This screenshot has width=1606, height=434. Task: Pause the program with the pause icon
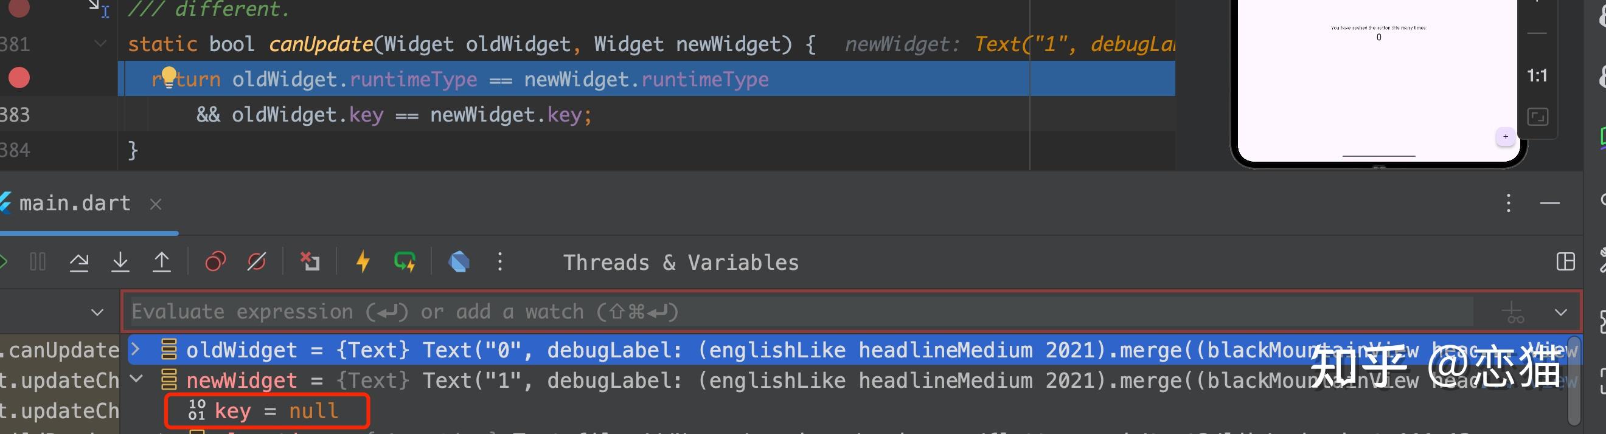coord(37,262)
